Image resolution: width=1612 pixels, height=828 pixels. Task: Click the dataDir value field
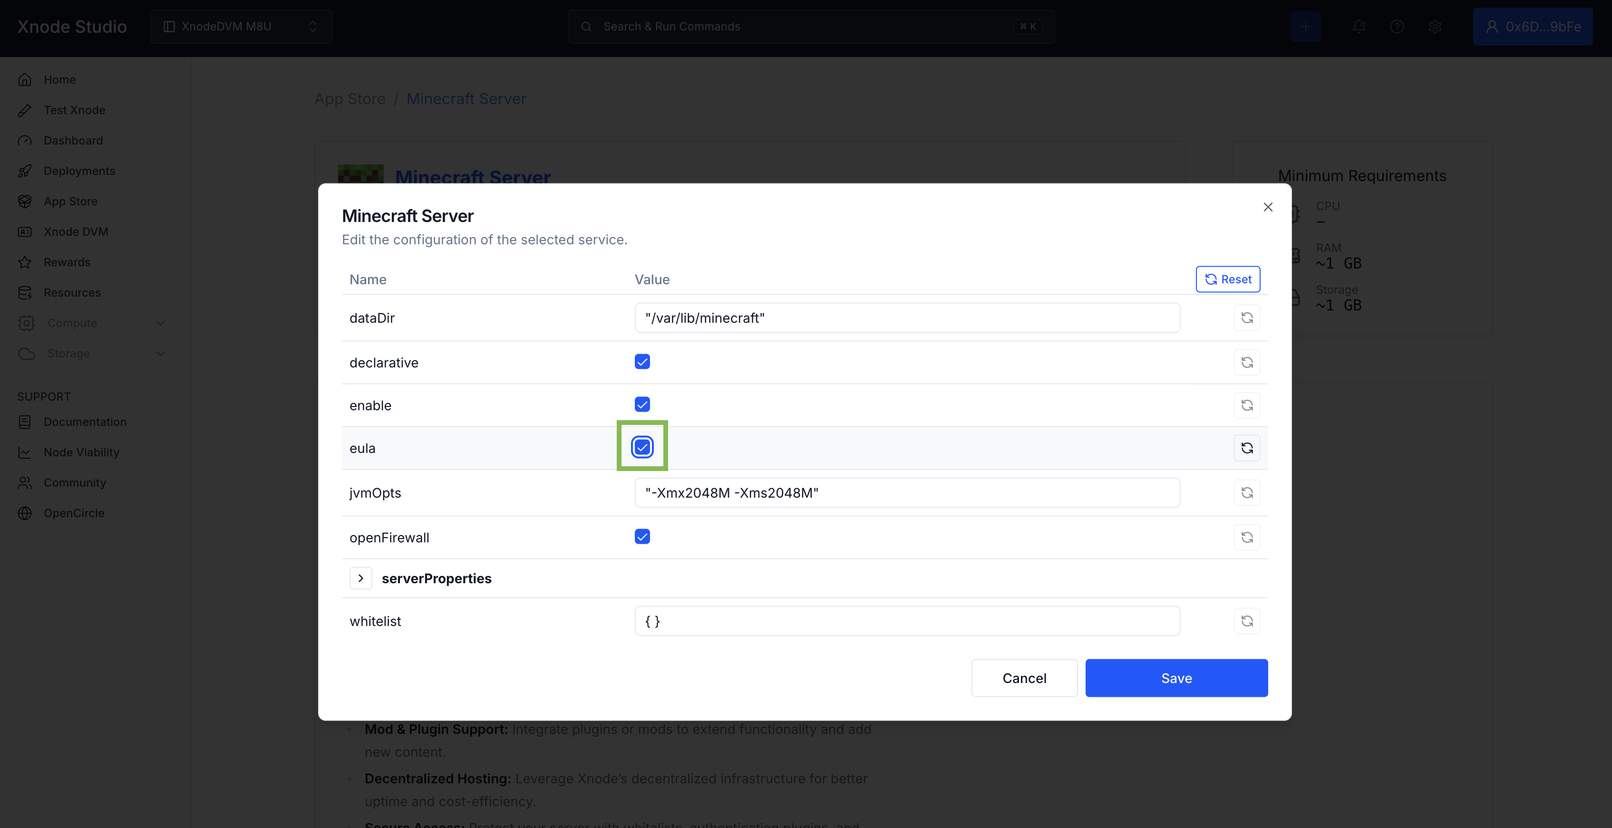pos(907,318)
